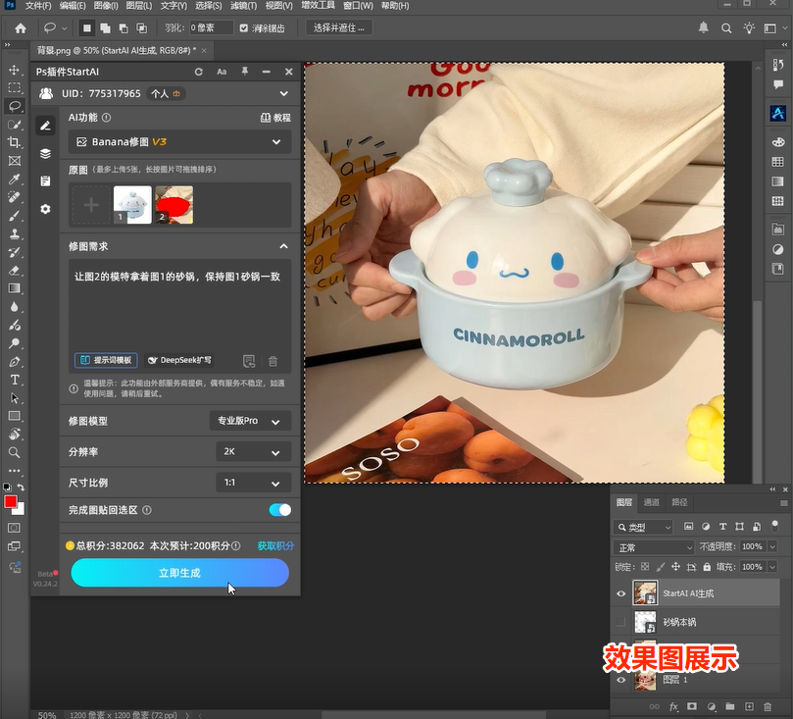The width and height of the screenshot is (793, 719).
Task: Open the Banana修图 AI function dropdown
Action: point(179,142)
